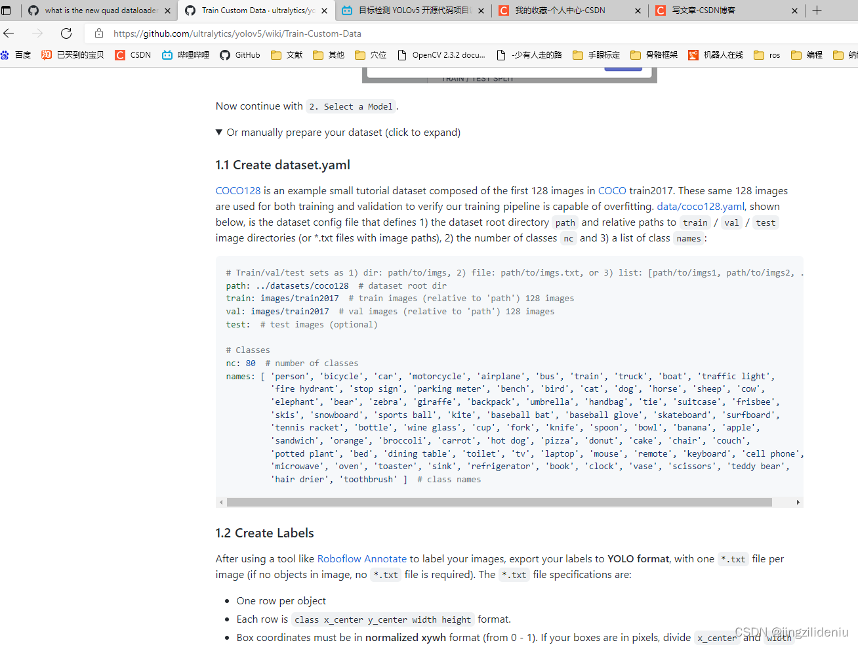This screenshot has width=858, height=645.
Task: Click 'class x_center y_center width height' code
Action: [382, 620]
